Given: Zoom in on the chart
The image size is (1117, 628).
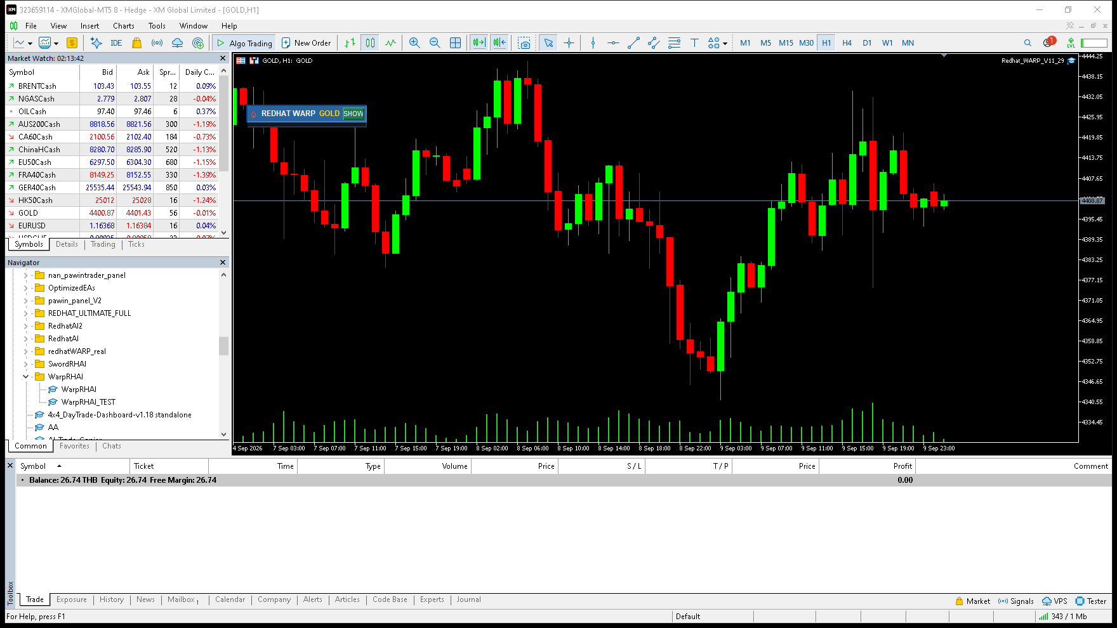Looking at the screenshot, I should click(414, 43).
